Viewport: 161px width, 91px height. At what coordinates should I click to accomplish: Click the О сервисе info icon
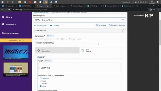click(3, 24)
